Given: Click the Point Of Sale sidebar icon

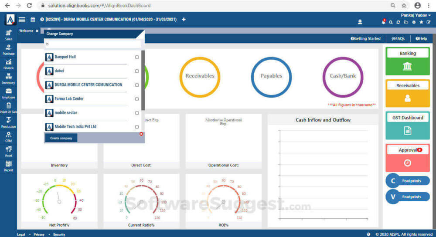Looking at the screenshot, I should pyautogui.click(x=8, y=108).
